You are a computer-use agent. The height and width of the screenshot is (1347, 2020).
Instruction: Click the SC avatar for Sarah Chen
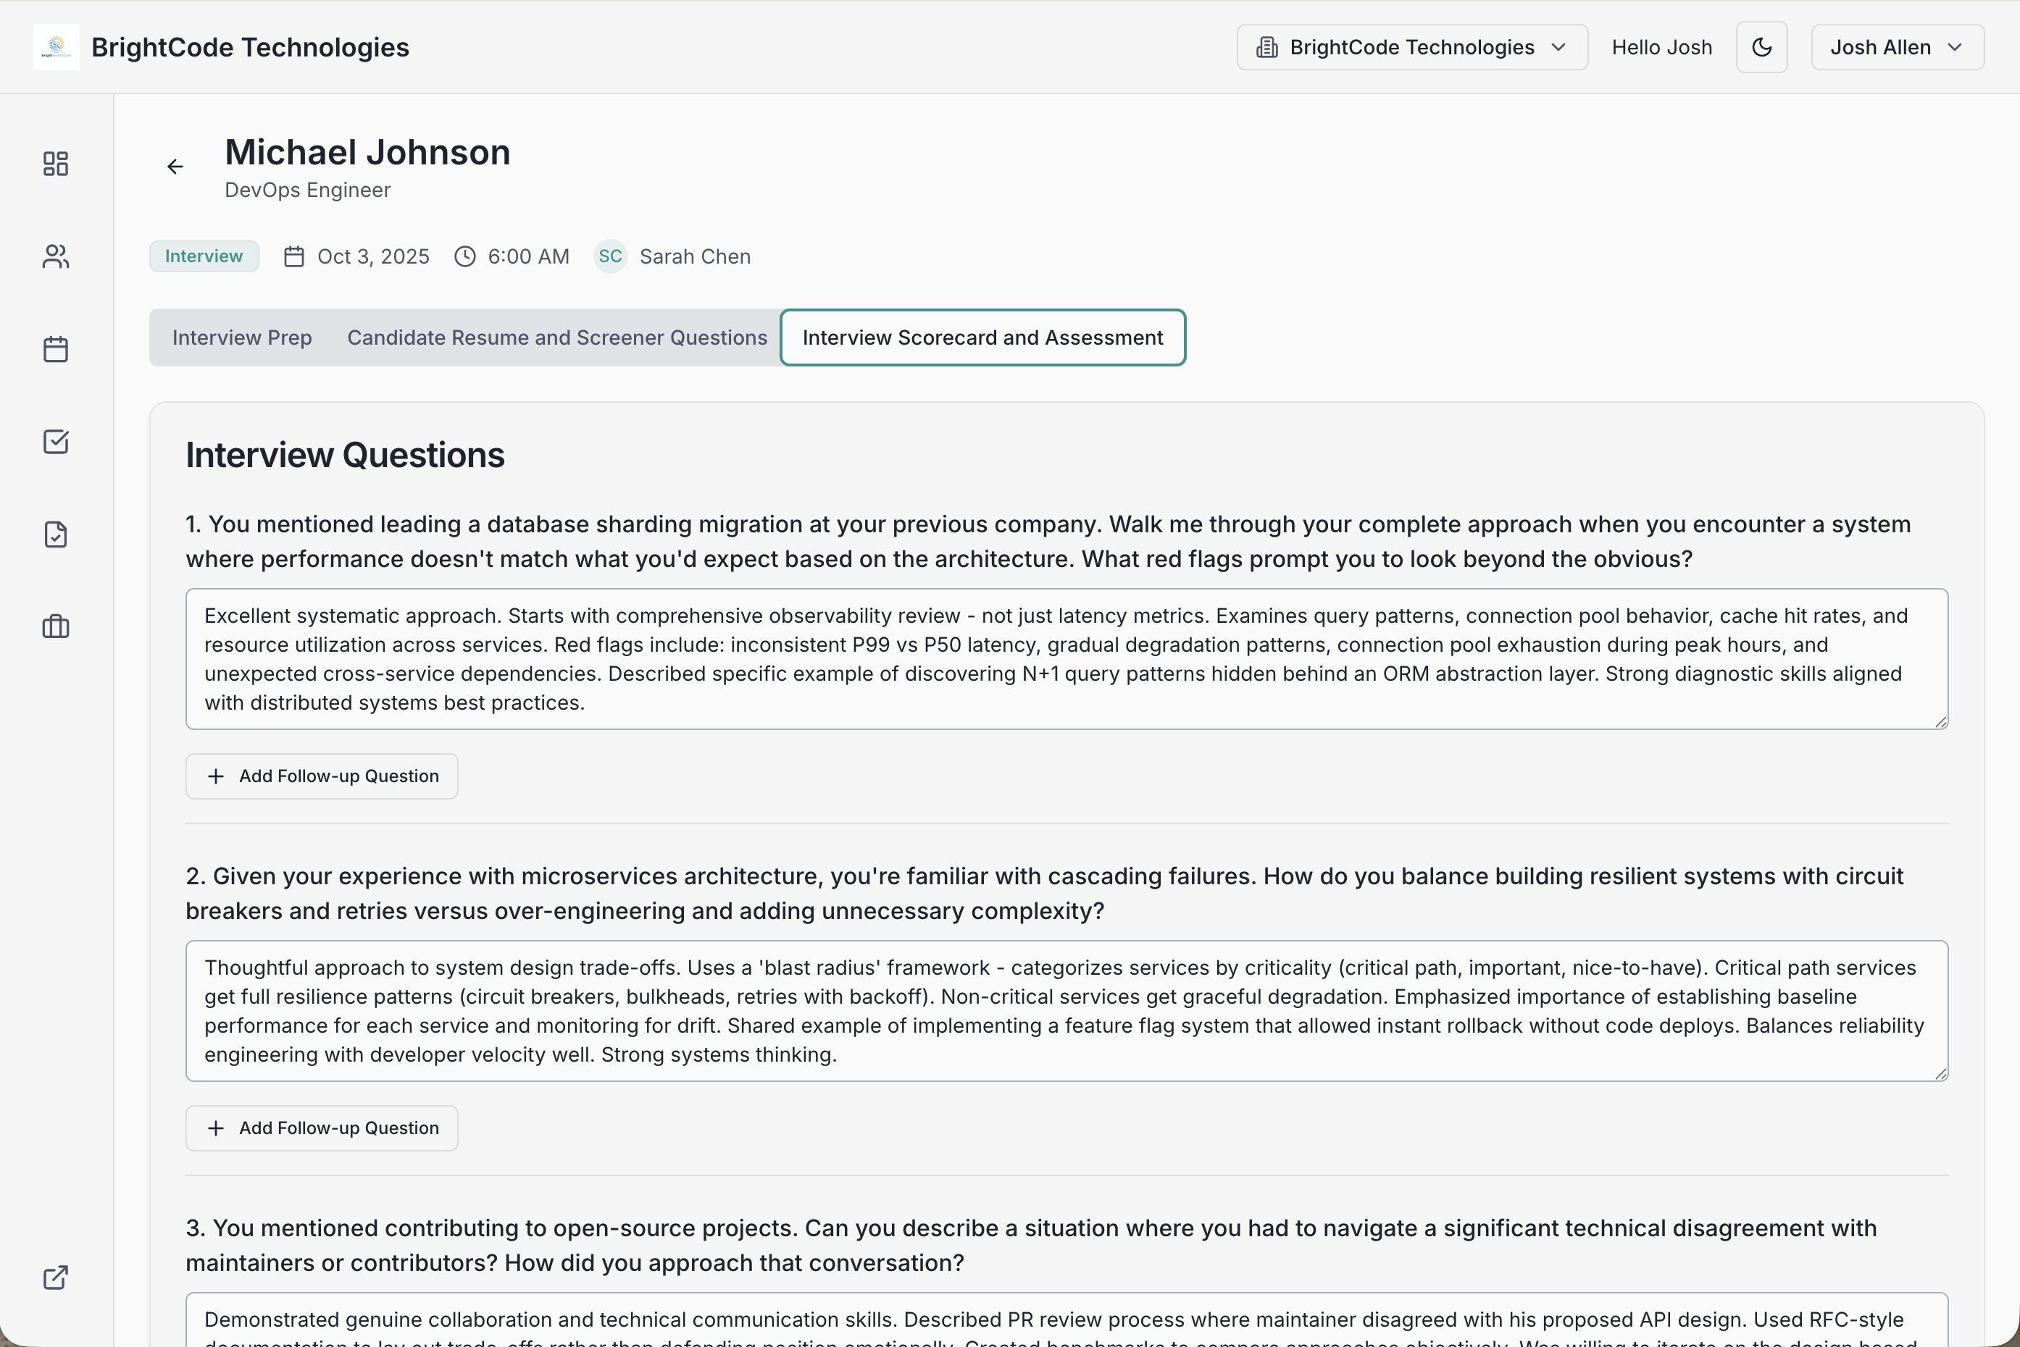coord(610,256)
